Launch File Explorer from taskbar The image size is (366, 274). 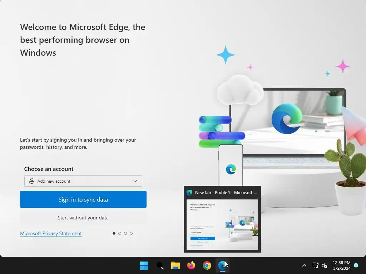point(175,265)
